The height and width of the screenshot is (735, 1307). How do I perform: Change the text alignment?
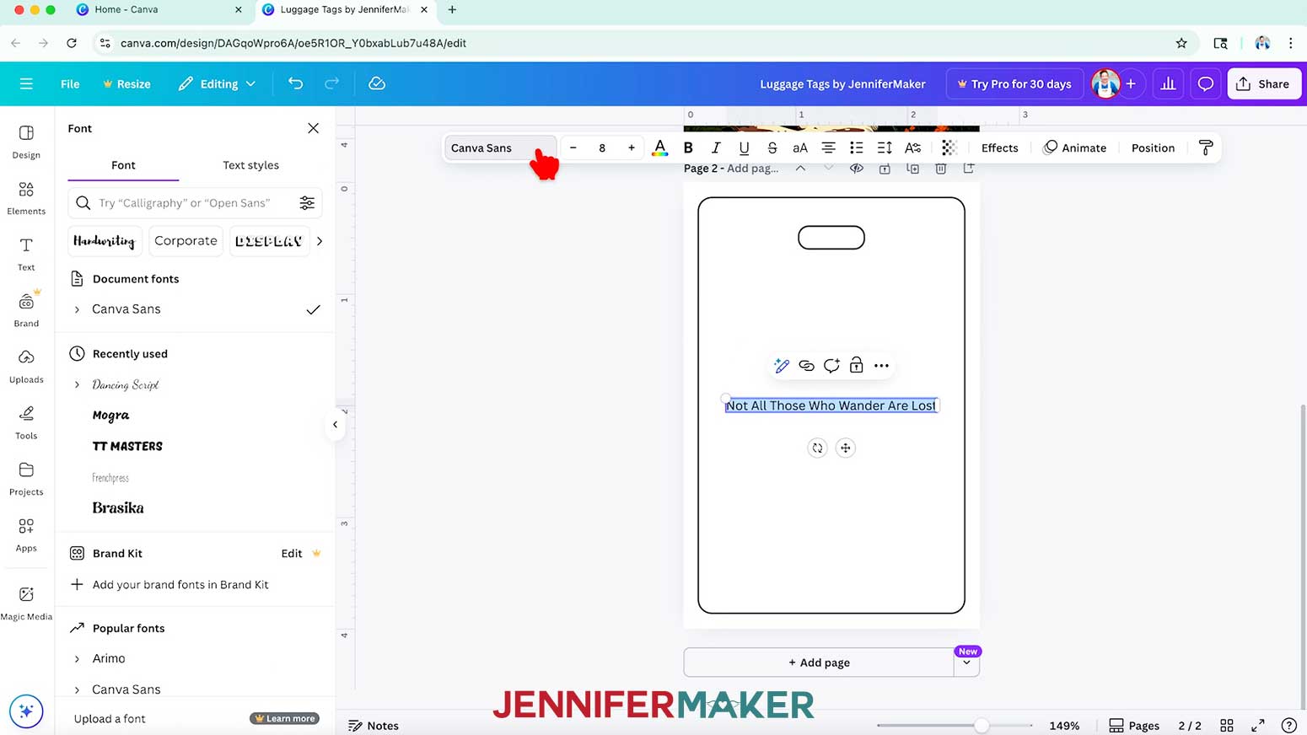click(x=828, y=148)
